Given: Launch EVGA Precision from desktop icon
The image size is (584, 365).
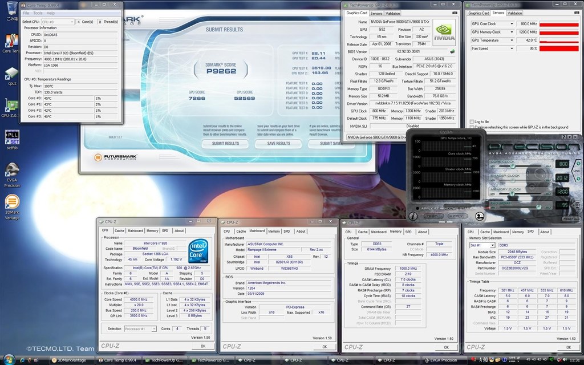Looking at the screenshot, I should pos(12,175).
